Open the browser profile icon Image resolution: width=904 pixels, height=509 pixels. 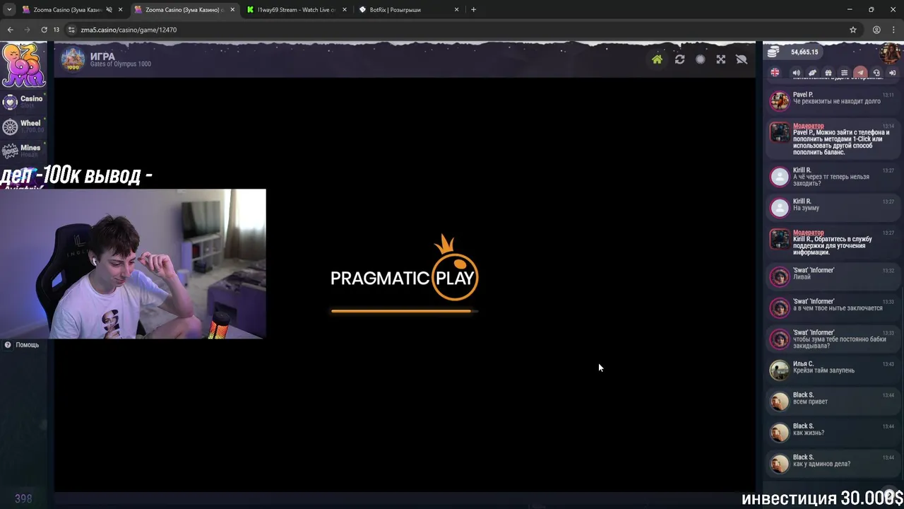[876, 30]
